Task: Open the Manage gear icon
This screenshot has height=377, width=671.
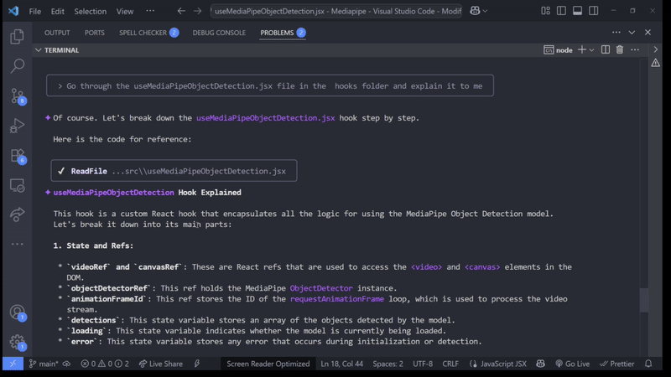Action: pyautogui.click(x=18, y=343)
